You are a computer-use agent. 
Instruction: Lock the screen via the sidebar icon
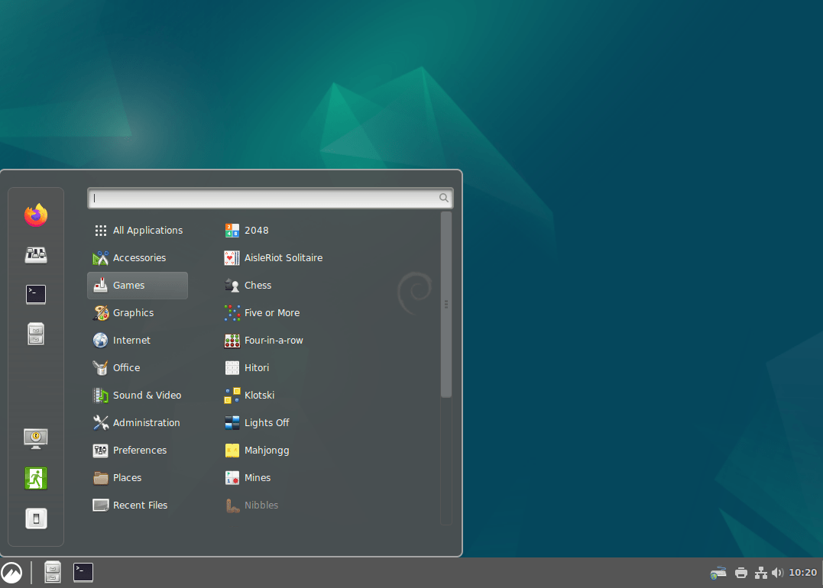click(x=35, y=438)
